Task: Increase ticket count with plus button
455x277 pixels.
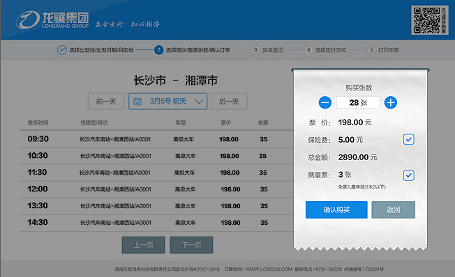Action: click(x=391, y=102)
